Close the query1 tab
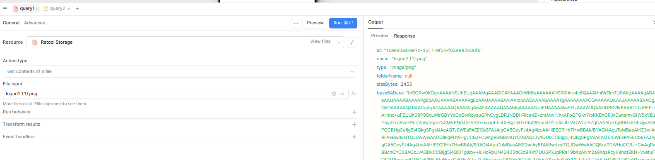The width and height of the screenshot is (655, 160). (37, 9)
